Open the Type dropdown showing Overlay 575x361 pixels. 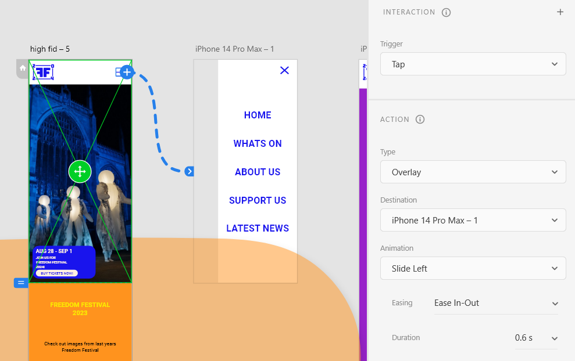473,172
